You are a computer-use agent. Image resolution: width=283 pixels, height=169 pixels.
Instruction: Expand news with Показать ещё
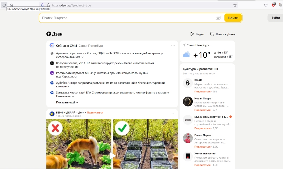pyautogui.click(x=67, y=102)
